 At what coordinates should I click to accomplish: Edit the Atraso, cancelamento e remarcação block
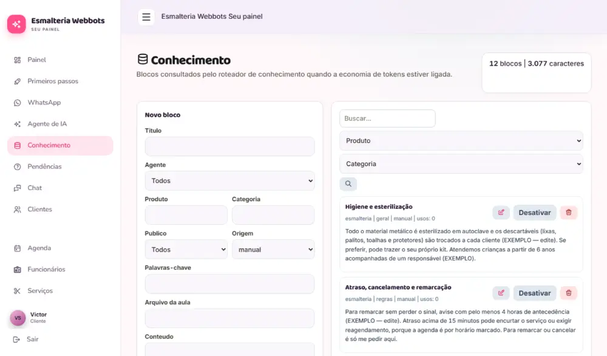pos(501,293)
